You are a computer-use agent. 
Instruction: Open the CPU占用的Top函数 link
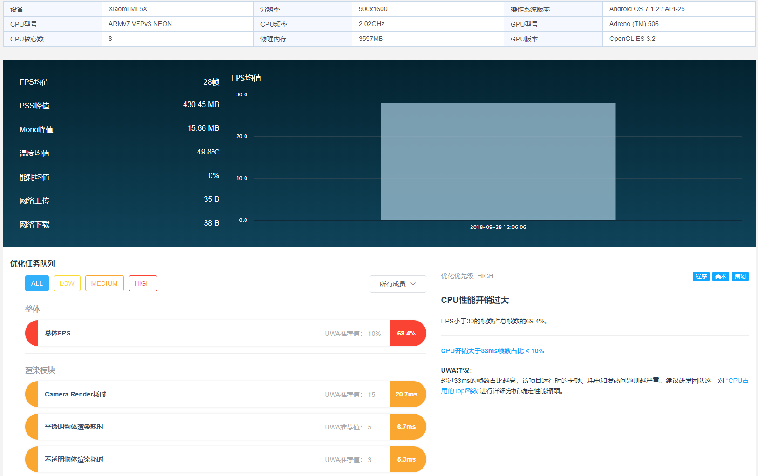tap(459, 391)
